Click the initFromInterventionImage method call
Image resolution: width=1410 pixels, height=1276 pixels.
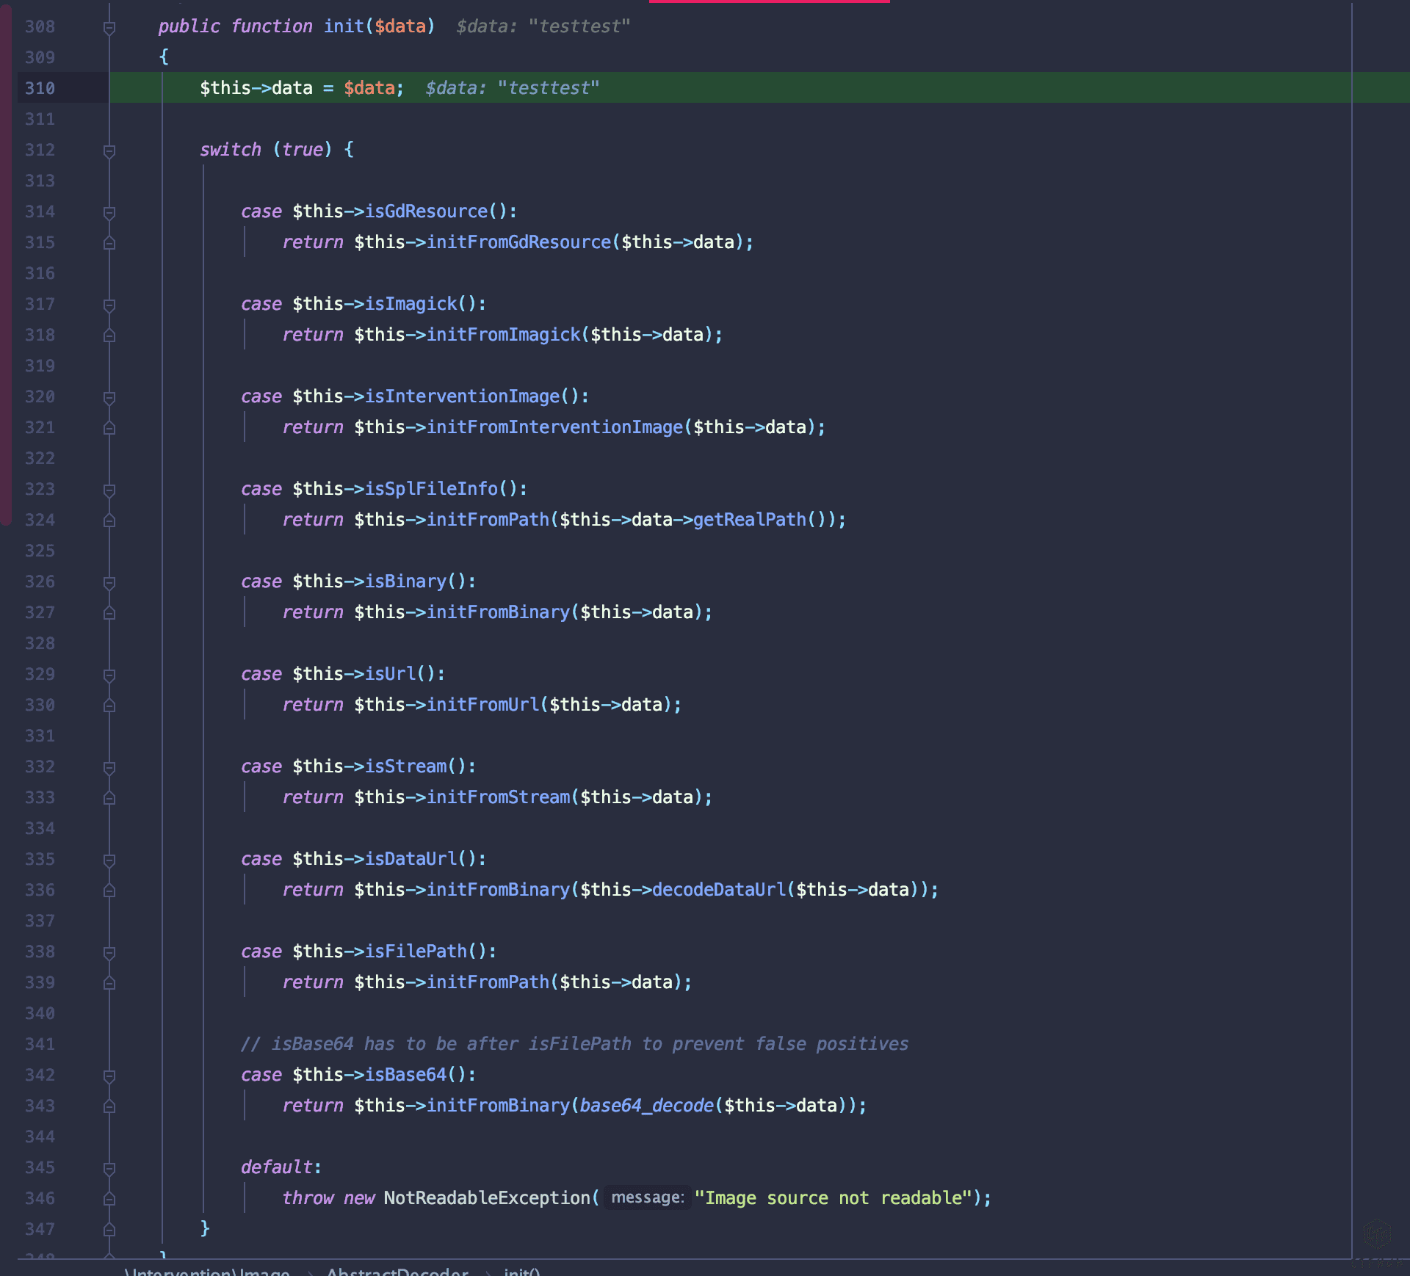[x=554, y=427]
